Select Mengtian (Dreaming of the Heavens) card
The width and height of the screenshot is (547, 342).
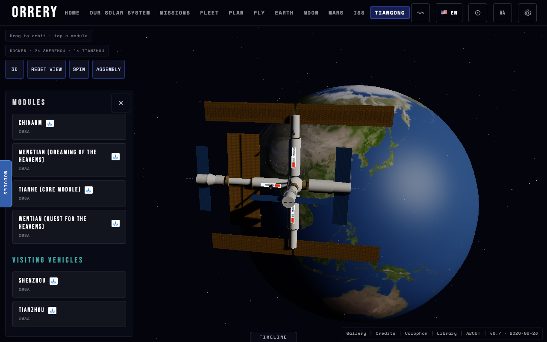(69, 160)
